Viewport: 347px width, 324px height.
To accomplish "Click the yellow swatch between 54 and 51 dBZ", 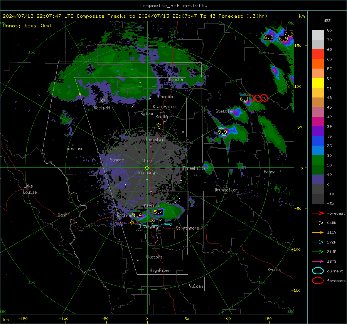I will point(318,83).
